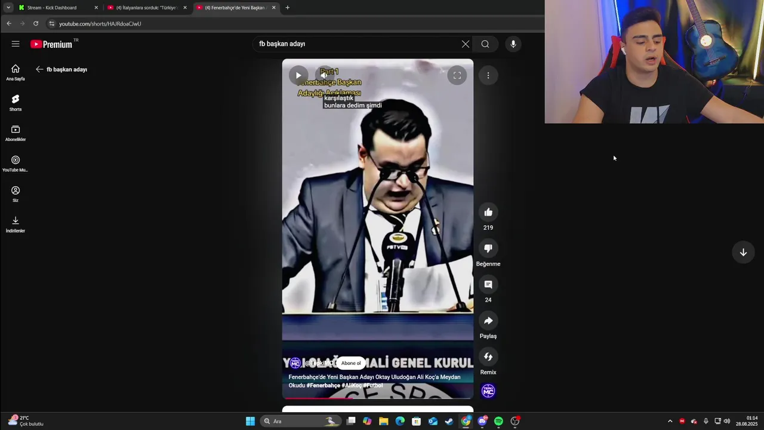The width and height of the screenshot is (764, 430).
Task: Open a new browser tab
Action: (288, 8)
